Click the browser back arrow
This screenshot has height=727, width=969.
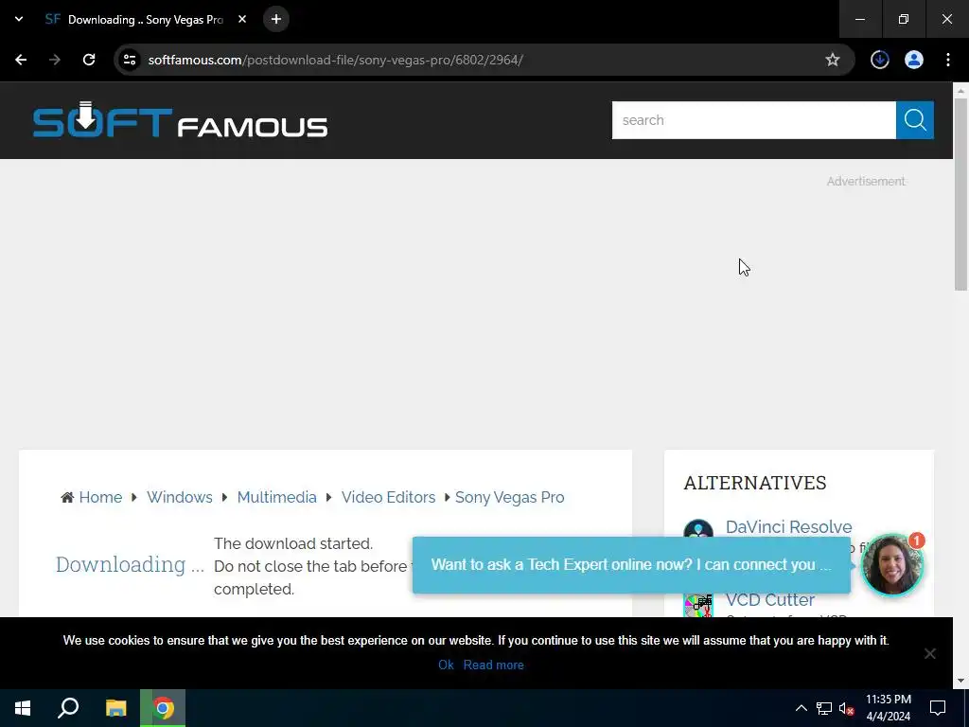tap(21, 60)
